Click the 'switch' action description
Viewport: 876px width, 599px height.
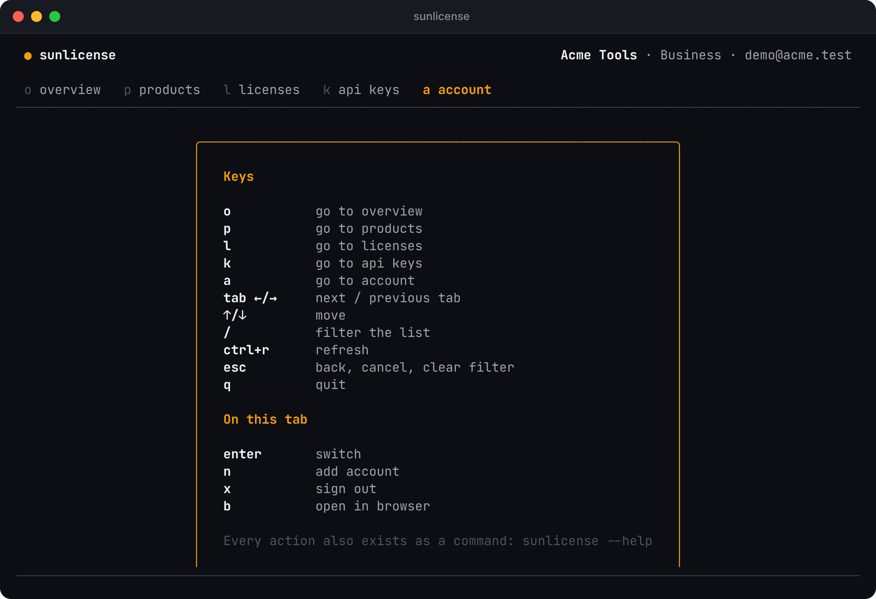click(x=338, y=454)
